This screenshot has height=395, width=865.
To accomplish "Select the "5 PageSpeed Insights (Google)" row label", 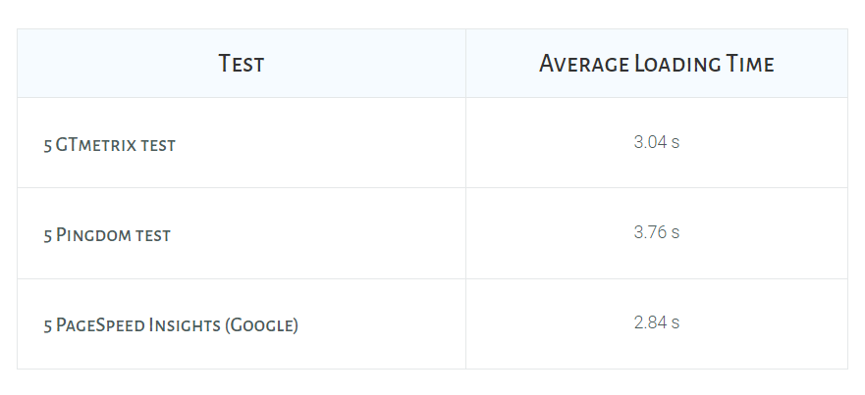I will (x=171, y=325).
